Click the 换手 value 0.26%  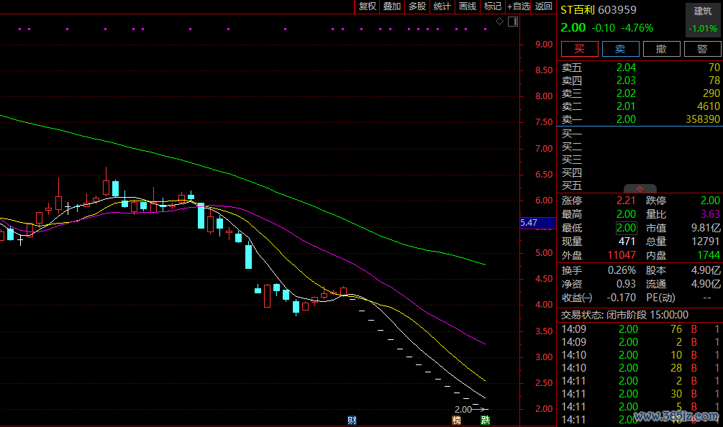pos(622,270)
